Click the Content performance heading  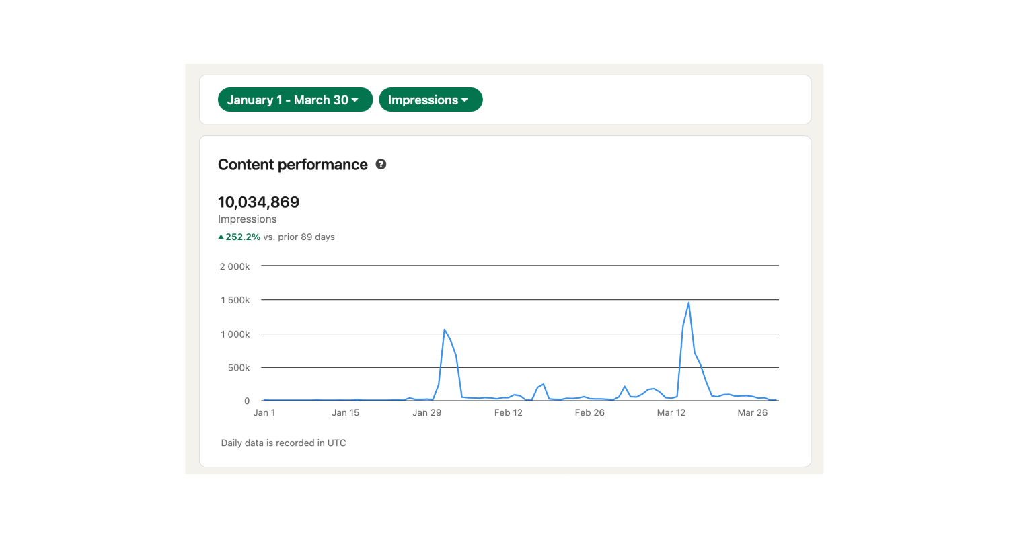(293, 165)
